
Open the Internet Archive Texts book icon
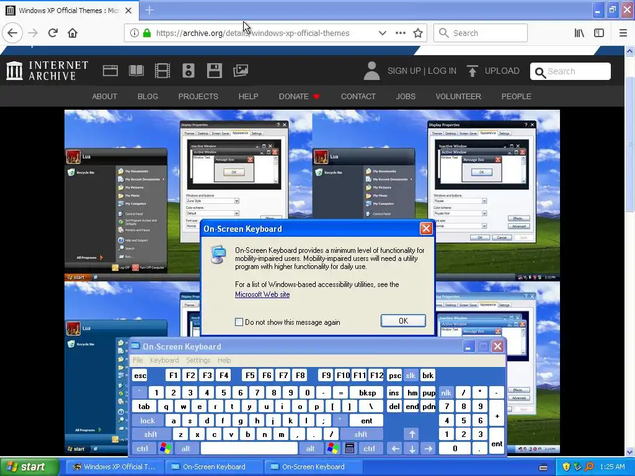pyautogui.click(x=136, y=71)
